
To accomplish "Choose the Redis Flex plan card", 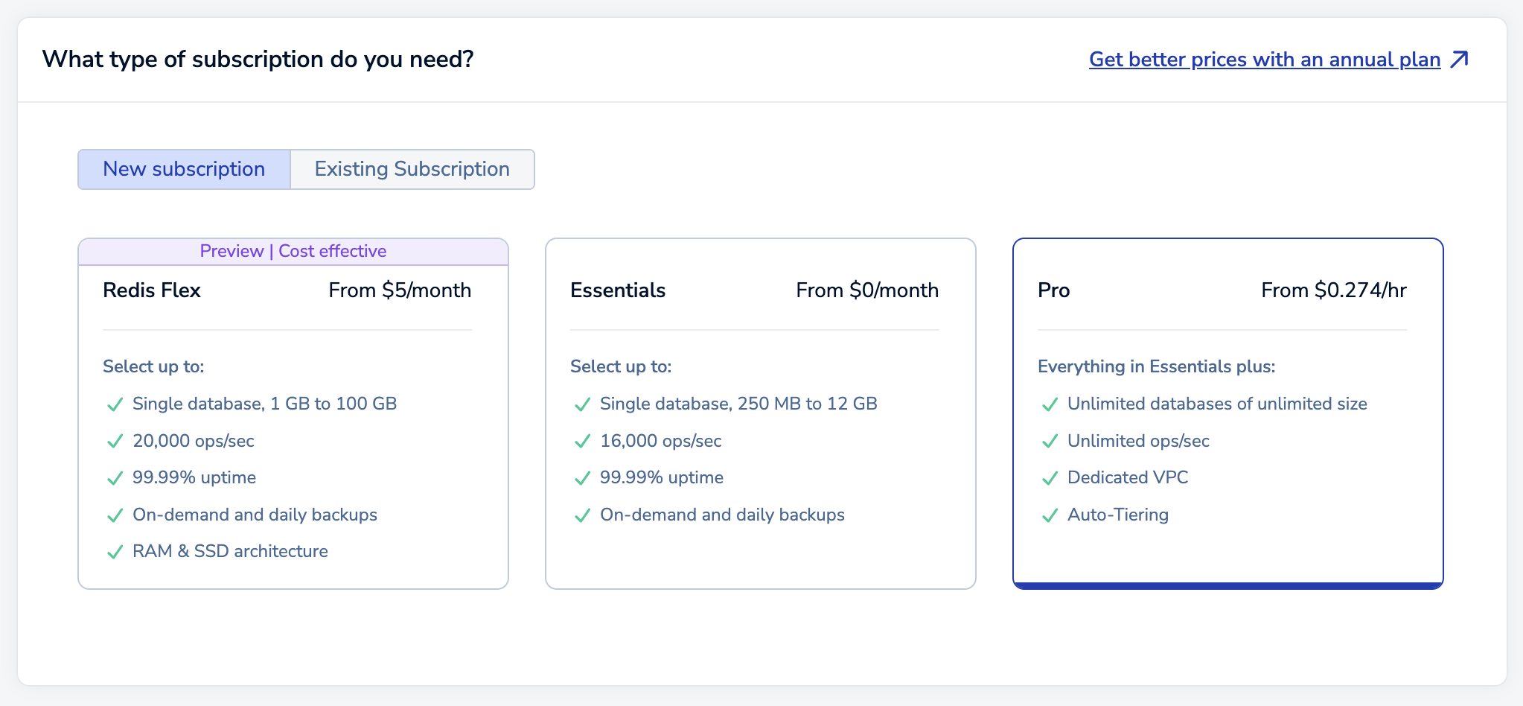I will [x=293, y=413].
